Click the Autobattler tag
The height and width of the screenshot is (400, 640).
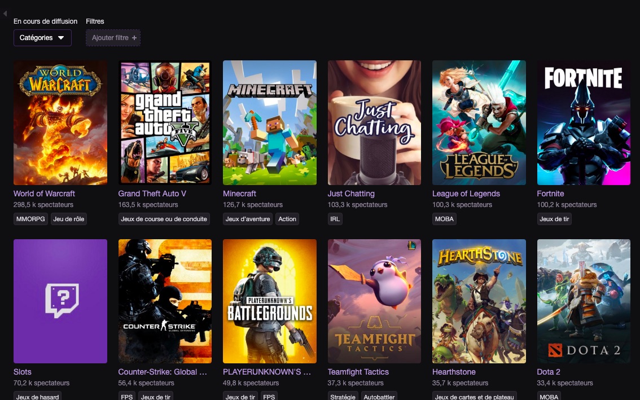pyautogui.click(x=379, y=396)
